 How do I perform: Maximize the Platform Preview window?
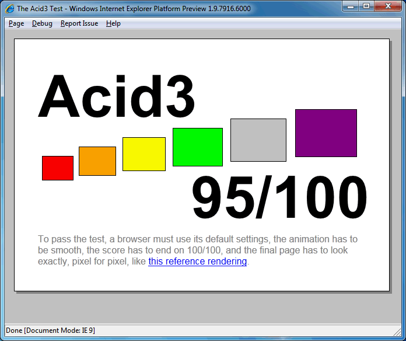tap(366, 6)
